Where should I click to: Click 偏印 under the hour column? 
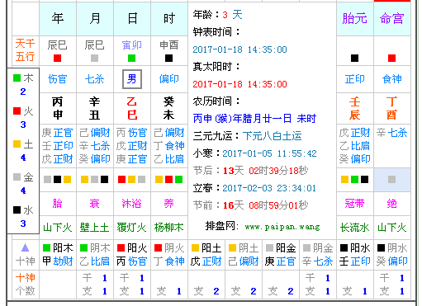coord(169,79)
